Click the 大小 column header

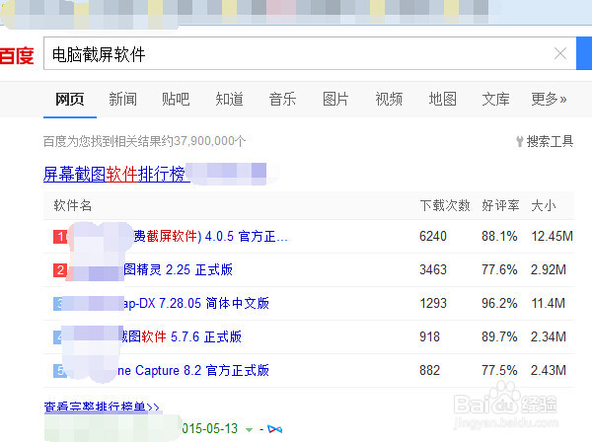click(544, 206)
